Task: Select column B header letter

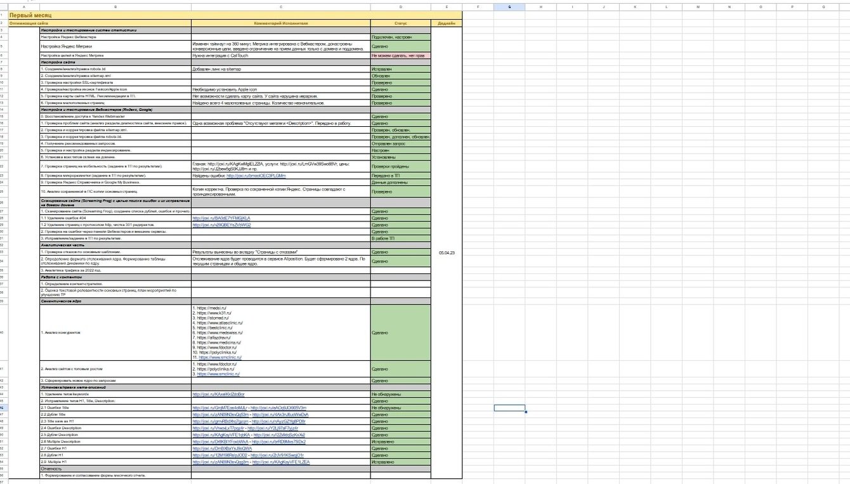Action: point(115,6)
